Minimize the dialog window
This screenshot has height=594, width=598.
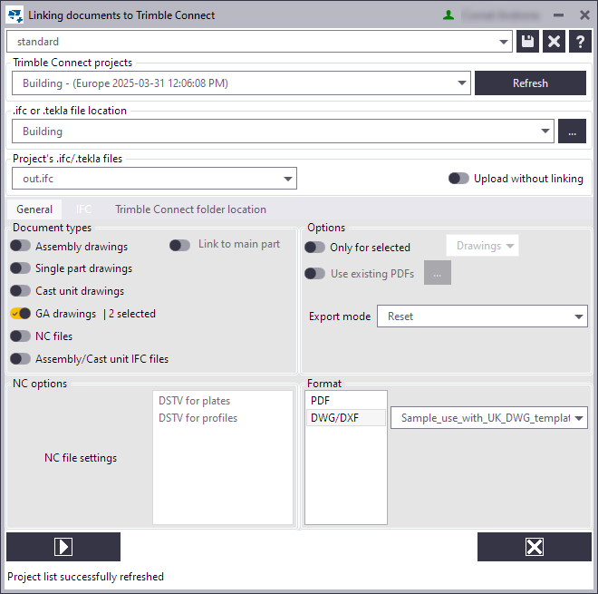(558, 15)
